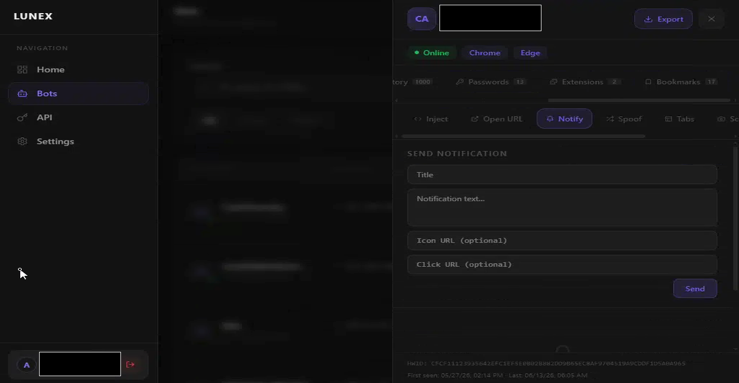Click the Edge browser tag
The width and height of the screenshot is (739, 383).
(x=530, y=53)
